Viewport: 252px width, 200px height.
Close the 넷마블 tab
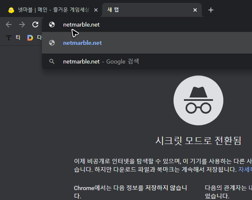(96, 10)
